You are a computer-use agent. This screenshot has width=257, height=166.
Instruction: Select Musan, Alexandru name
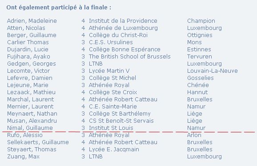(32, 121)
